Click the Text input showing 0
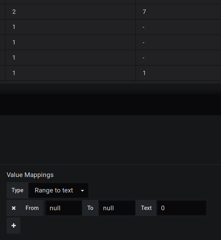Screen dimensions: 221x240 click(181, 208)
